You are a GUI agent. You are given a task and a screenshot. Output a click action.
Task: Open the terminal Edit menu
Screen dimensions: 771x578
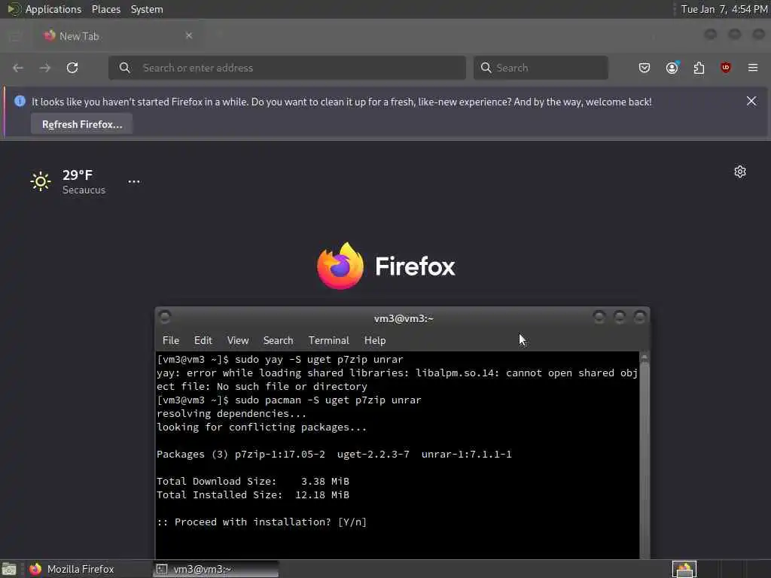pos(203,340)
